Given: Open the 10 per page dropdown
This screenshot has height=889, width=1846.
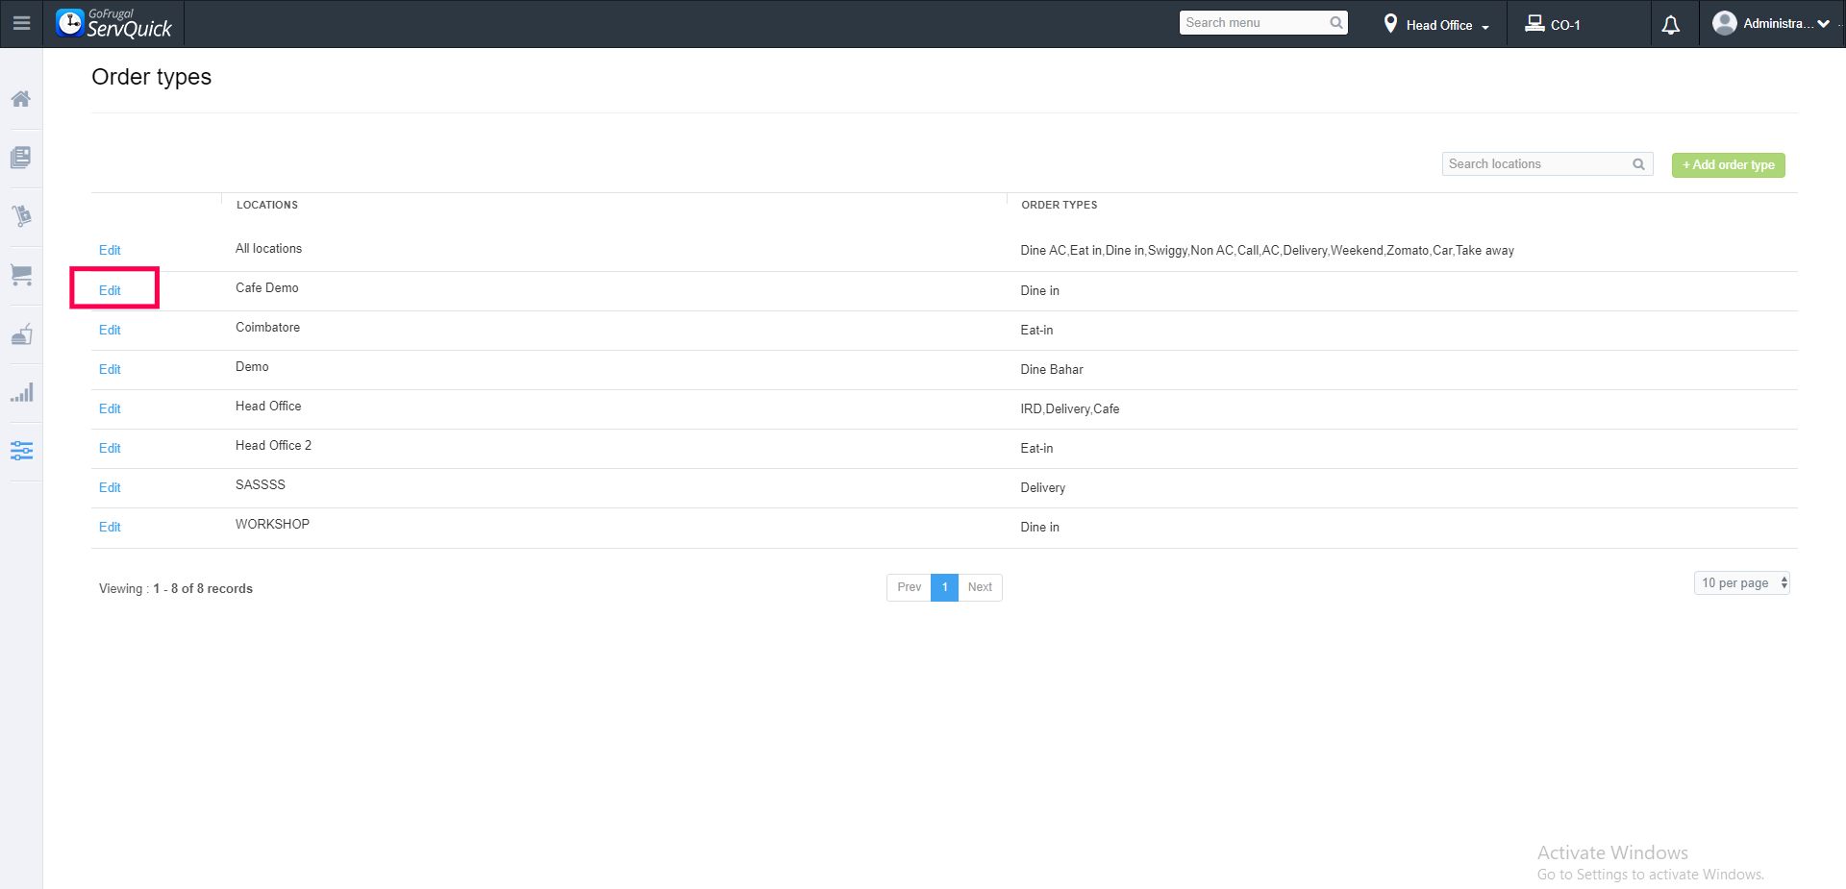Looking at the screenshot, I should click(x=1741, y=582).
